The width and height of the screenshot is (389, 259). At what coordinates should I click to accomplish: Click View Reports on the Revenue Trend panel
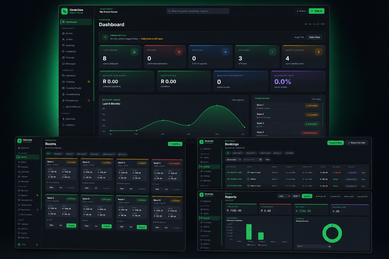click(238, 100)
